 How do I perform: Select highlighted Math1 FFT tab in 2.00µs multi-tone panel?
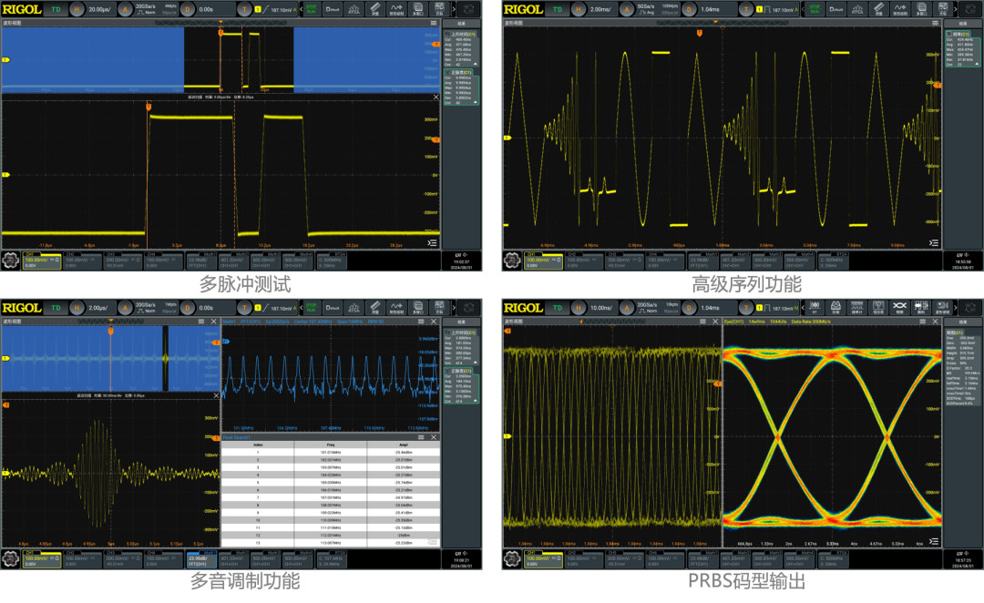[x=202, y=559]
